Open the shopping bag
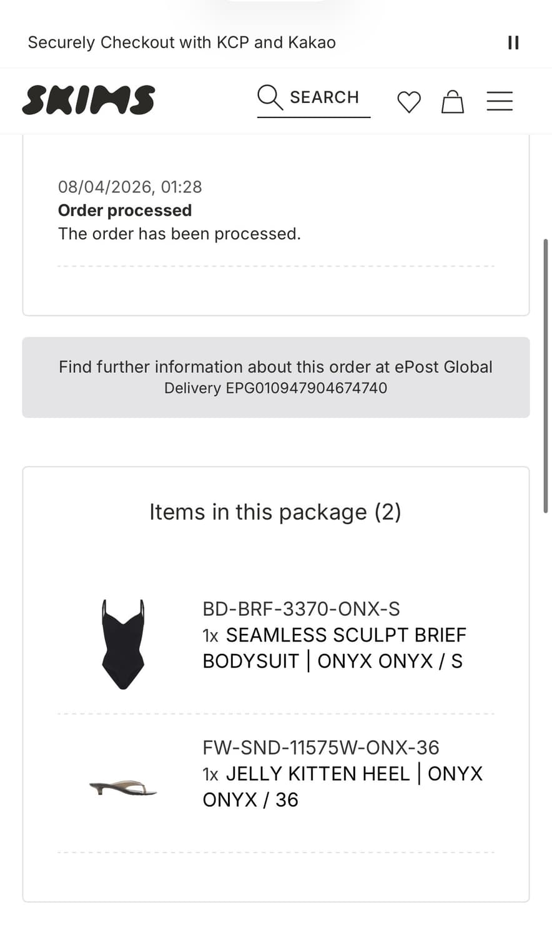552x937 pixels. (453, 102)
